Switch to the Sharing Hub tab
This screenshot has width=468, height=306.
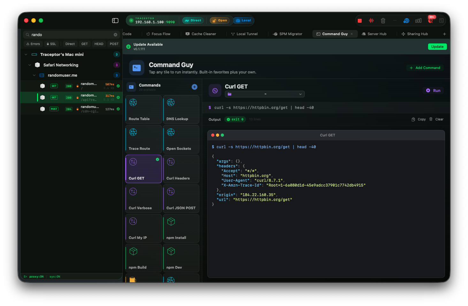[x=415, y=34]
